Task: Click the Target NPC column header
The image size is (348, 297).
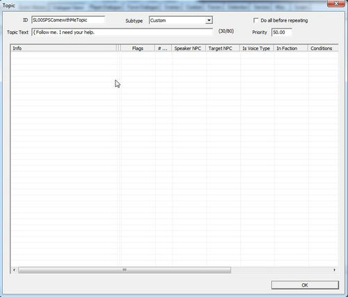Action: click(223, 48)
